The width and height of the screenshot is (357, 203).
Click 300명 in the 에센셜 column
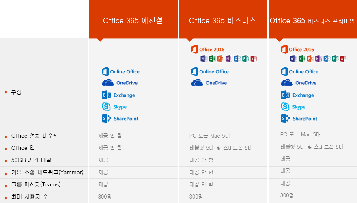point(105,197)
